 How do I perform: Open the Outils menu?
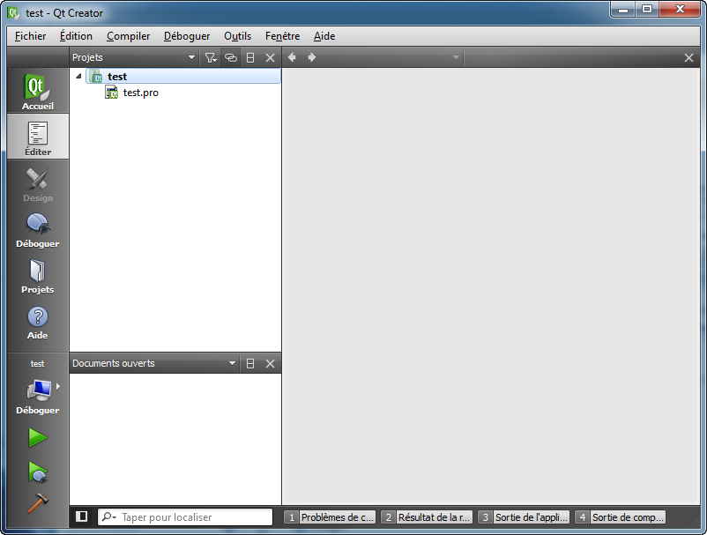pyautogui.click(x=237, y=36)
